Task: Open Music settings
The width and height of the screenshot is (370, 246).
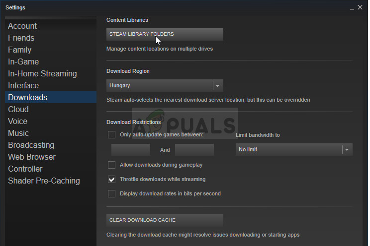Action: (18, 133)
